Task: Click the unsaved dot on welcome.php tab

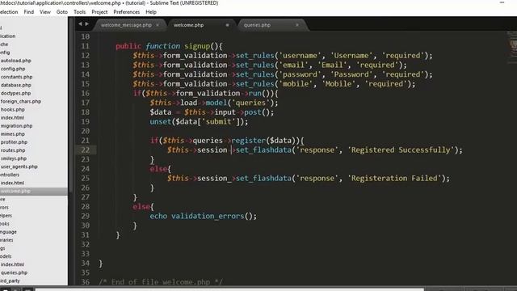Action: (227, 25)
